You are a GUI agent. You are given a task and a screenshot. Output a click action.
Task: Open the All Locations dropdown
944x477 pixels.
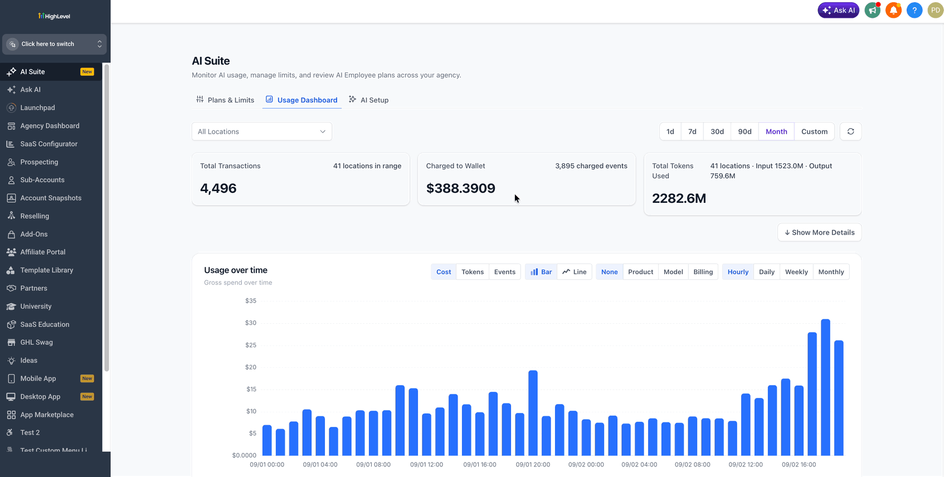coord(262,132)
